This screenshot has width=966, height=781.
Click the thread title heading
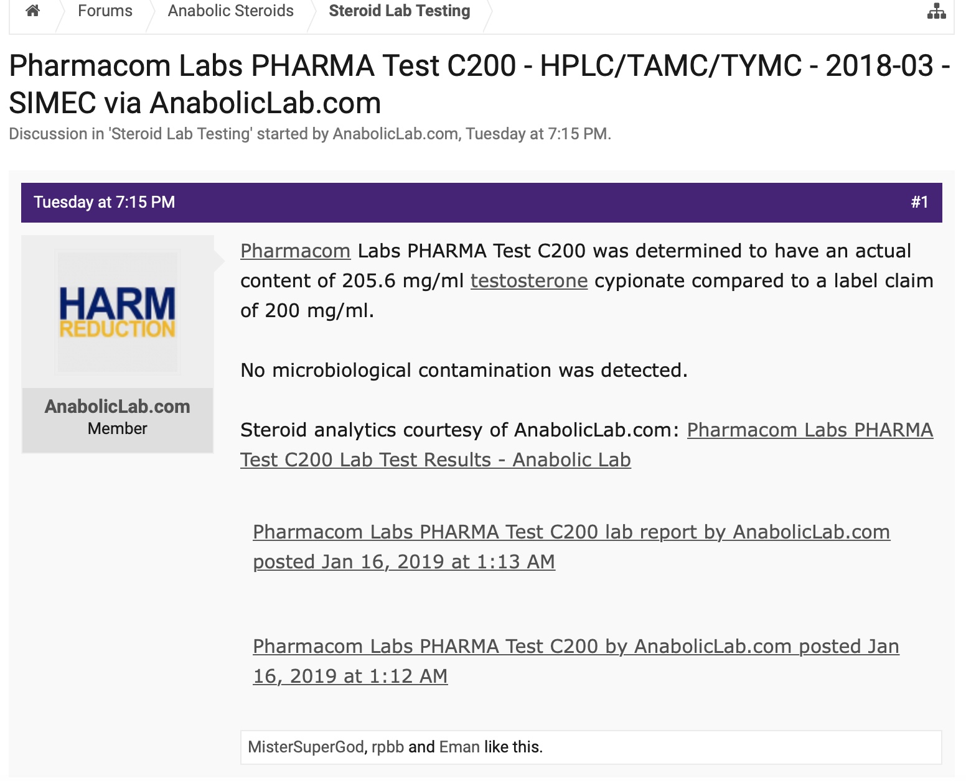click(479, 84)
